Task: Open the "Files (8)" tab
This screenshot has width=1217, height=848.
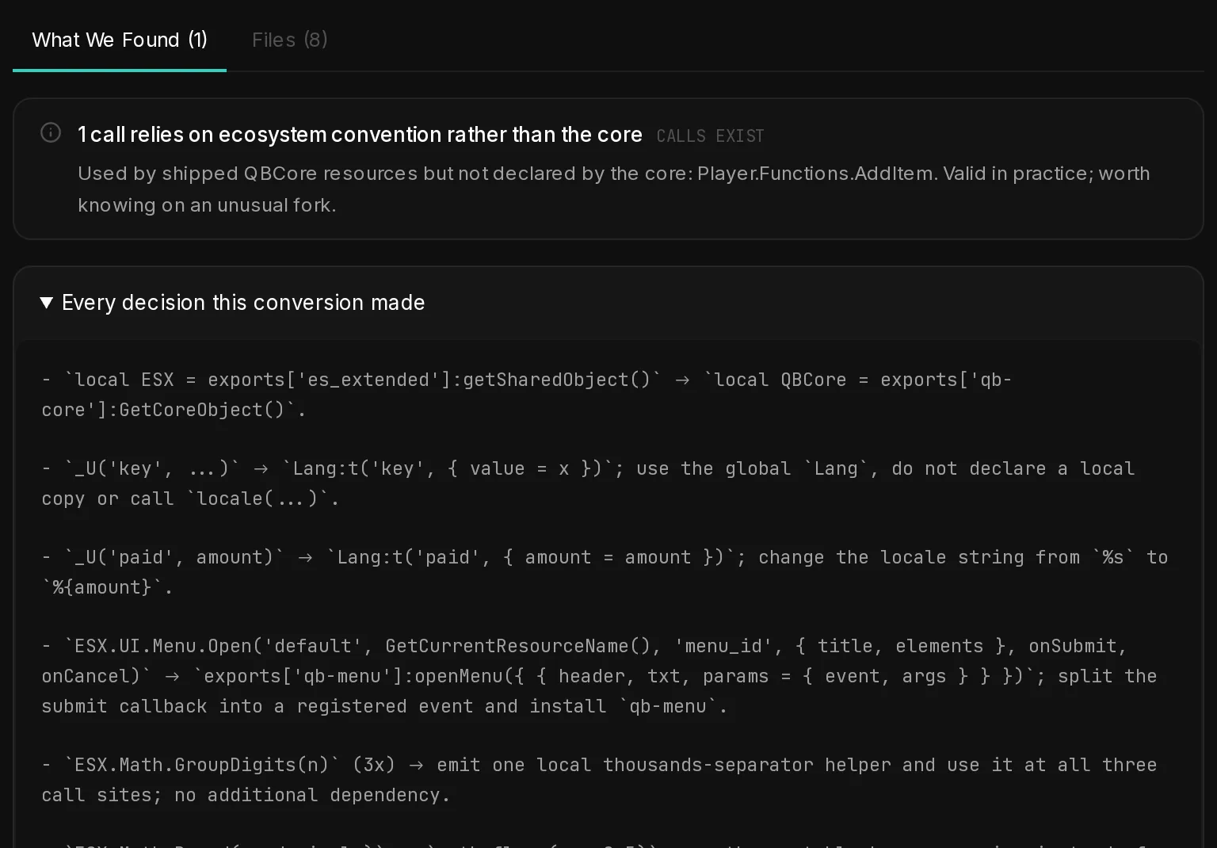Action: [x=290, y=40]
